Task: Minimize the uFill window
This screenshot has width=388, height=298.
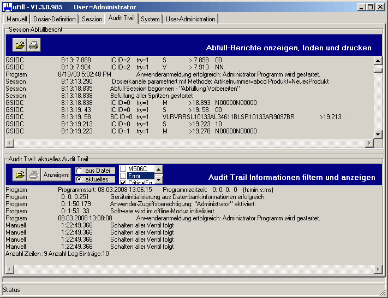Action: [x=361, y=7]
